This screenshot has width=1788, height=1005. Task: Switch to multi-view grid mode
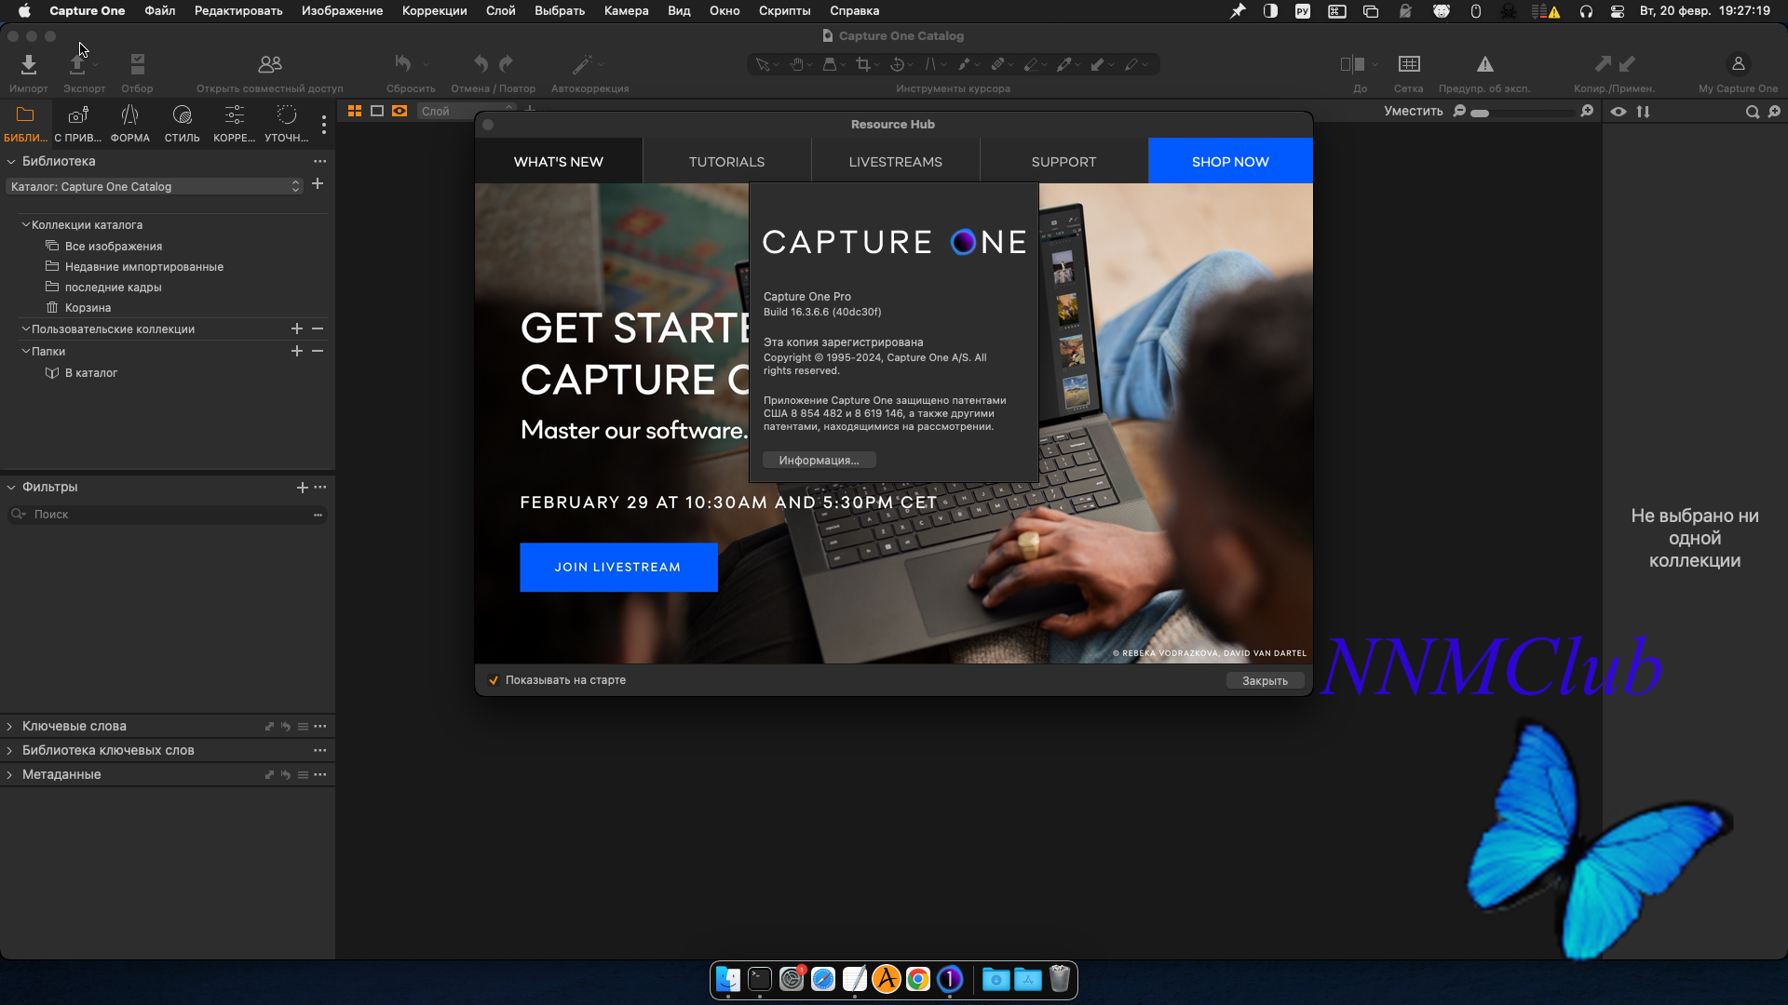click(x=355, y=111)
